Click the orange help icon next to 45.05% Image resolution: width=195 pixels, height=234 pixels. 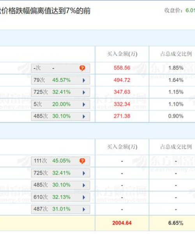(x=82, y=161)
